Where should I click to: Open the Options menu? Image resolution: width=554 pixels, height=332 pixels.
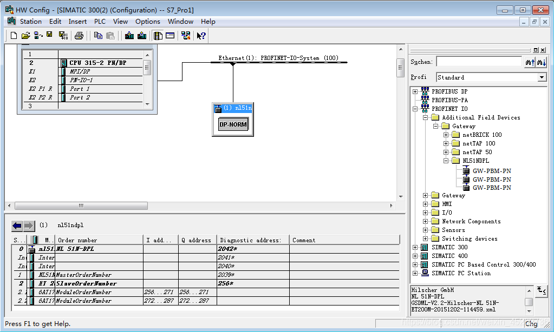point(147,22)
